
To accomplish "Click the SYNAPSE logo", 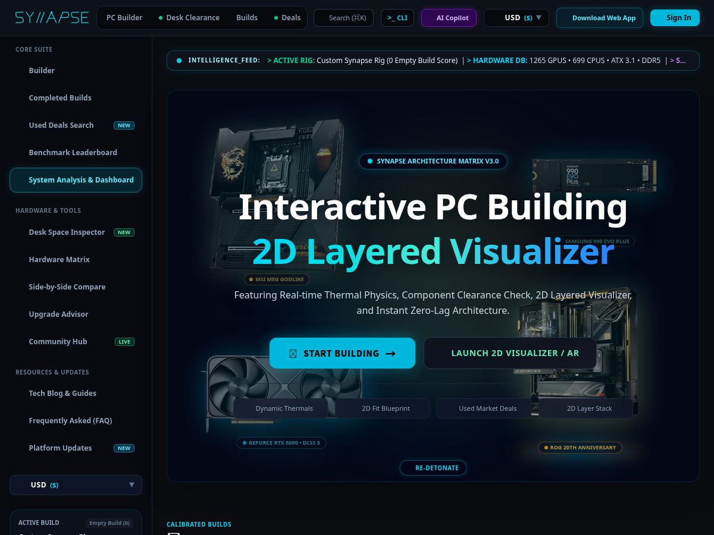I will click(x=52, y=17).
